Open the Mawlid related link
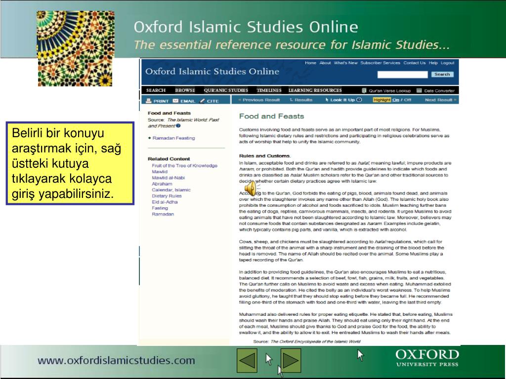Viewport: 506px width, 379px height. pyautogui.click(x=160, y=172)
